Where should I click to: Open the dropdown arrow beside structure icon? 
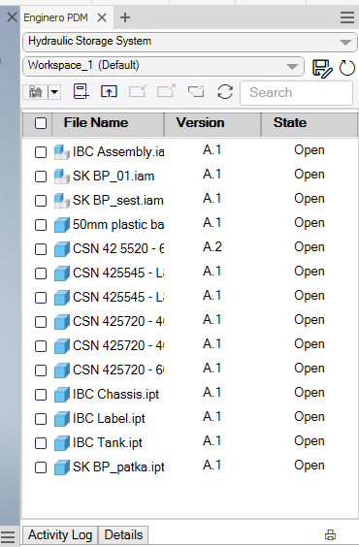pos(54,92)
